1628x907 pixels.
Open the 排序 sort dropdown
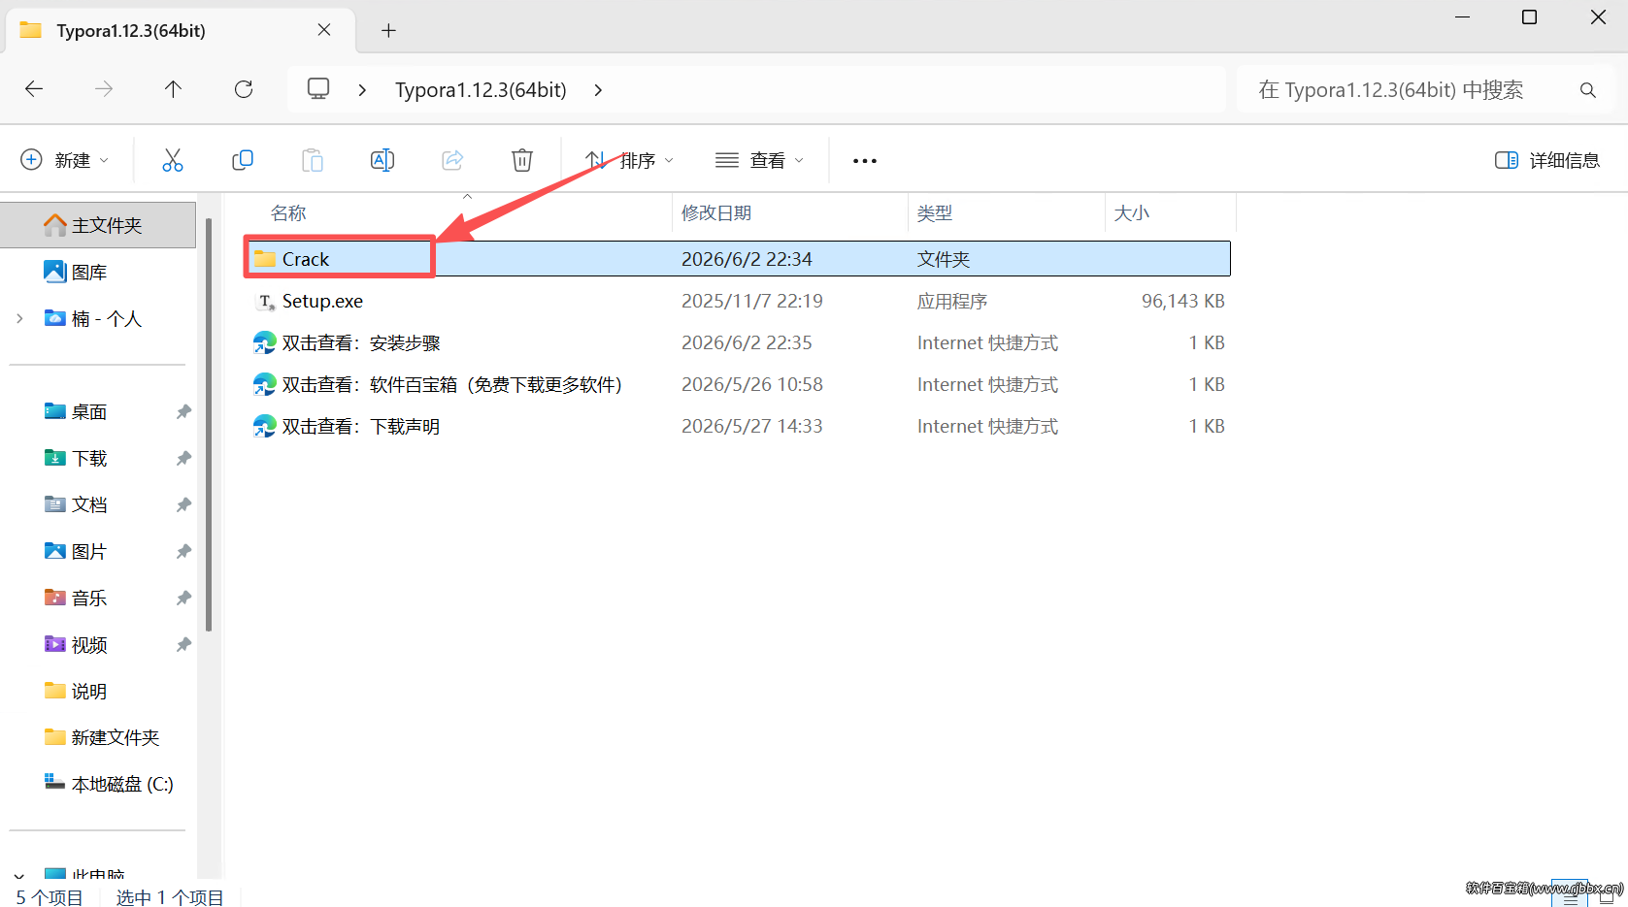pos(629,160)
